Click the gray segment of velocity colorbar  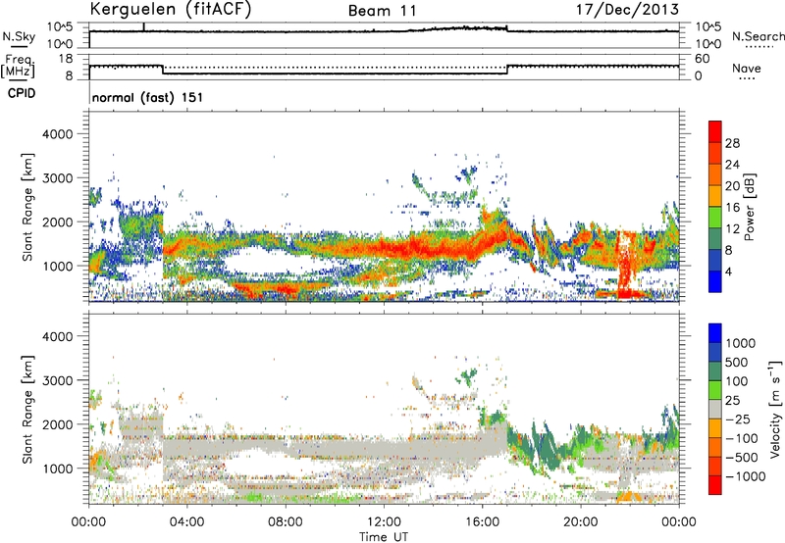(x=715, y=409)
